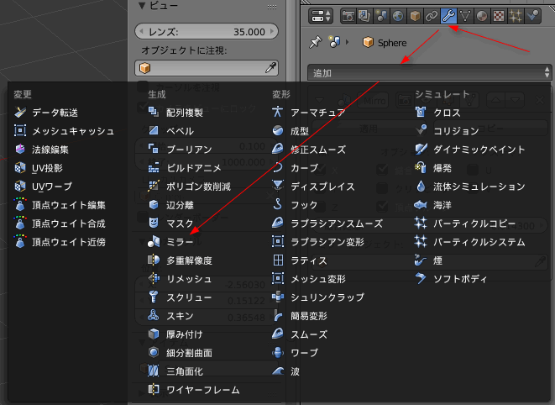Choose ビルドアニメ modifier

point(185,168)
